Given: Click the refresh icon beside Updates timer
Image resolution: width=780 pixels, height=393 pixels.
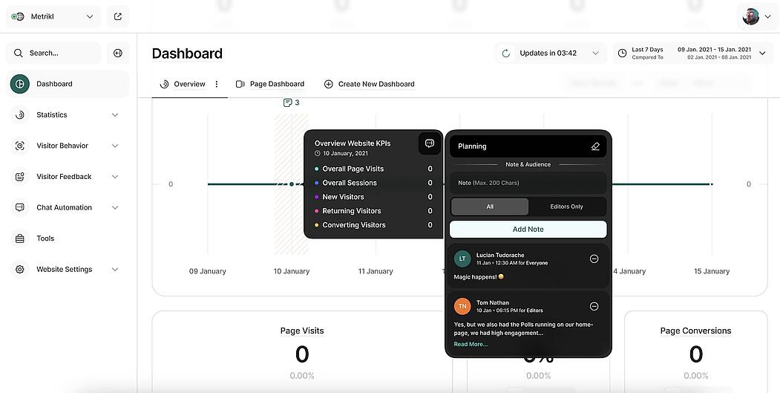Looking at the screenshot, I should click(506, 53).
